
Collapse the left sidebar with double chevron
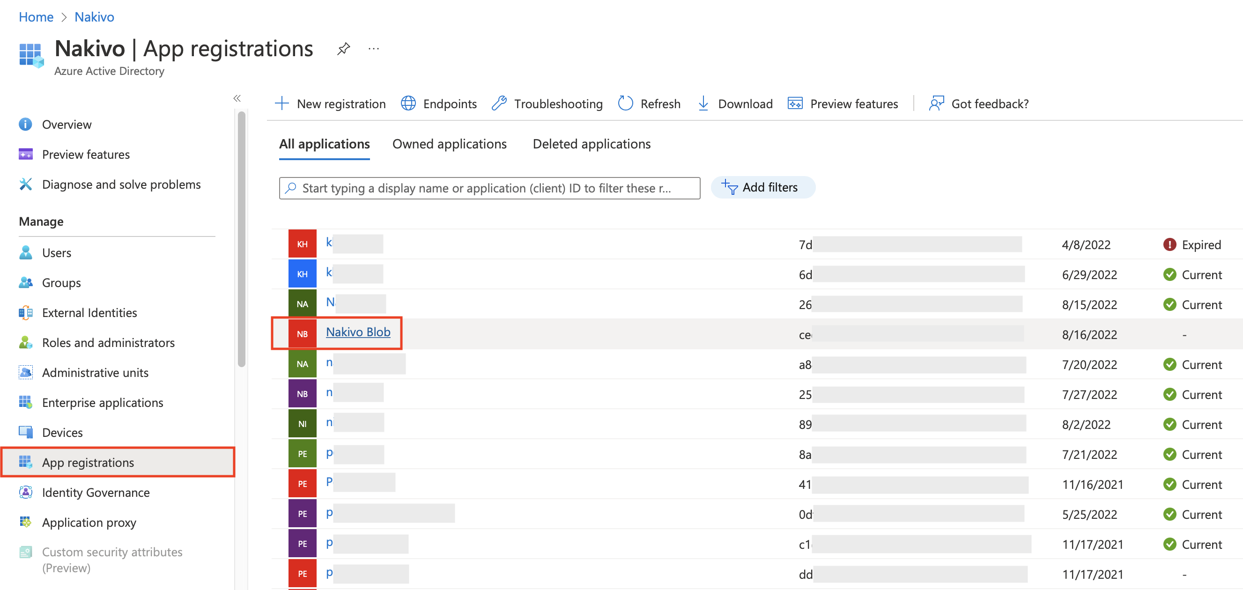tap(237, 98)
